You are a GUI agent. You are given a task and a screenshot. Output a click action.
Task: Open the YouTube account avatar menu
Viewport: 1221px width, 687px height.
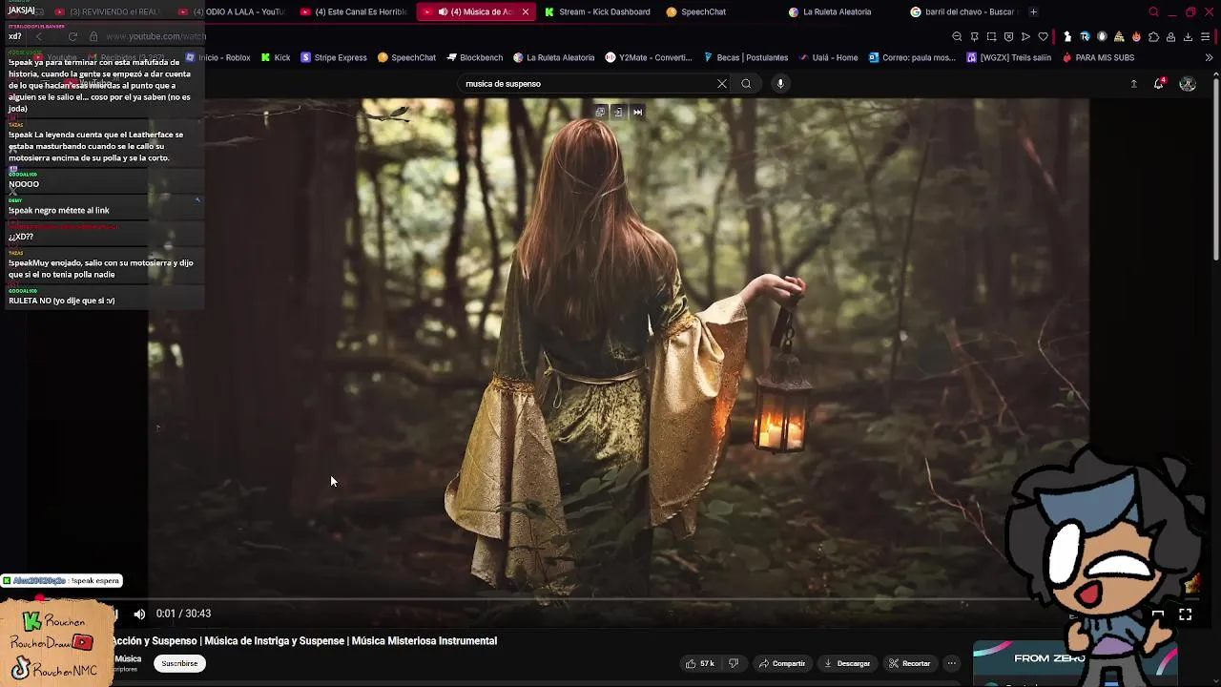1188,84
